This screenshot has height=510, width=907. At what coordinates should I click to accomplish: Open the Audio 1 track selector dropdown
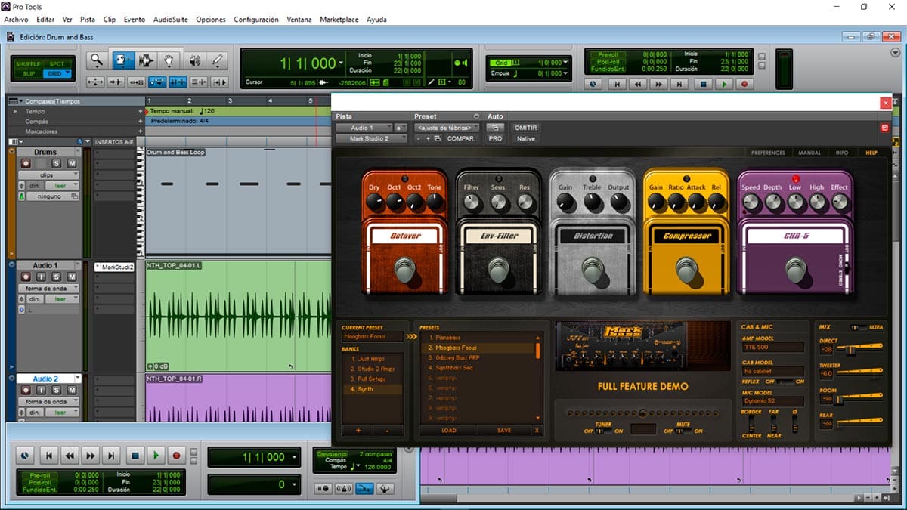[x=364, y=128]
